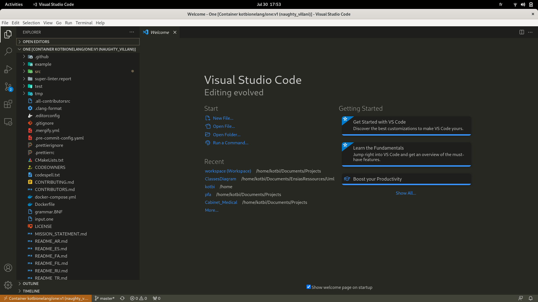Open Dockerfile in the explorer
Viewport: 538px width, 302px height.
coord(45,204)
